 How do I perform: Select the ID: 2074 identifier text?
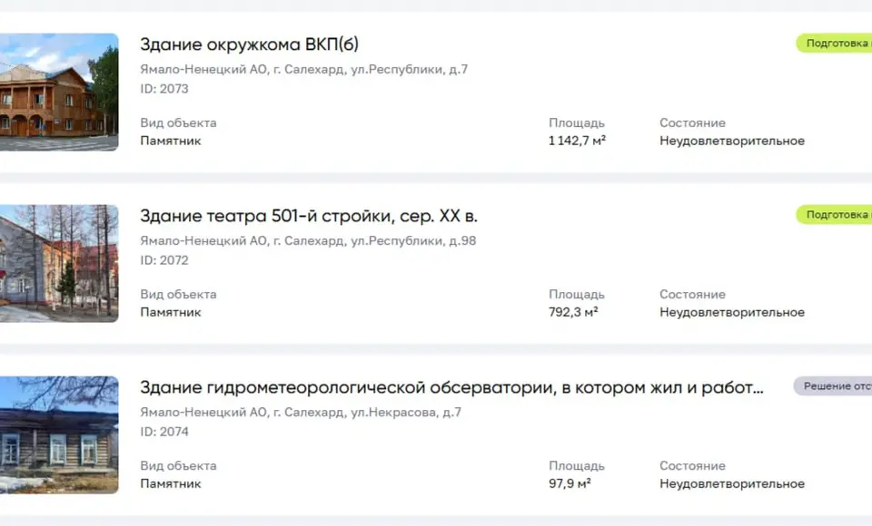pos(163,432)
